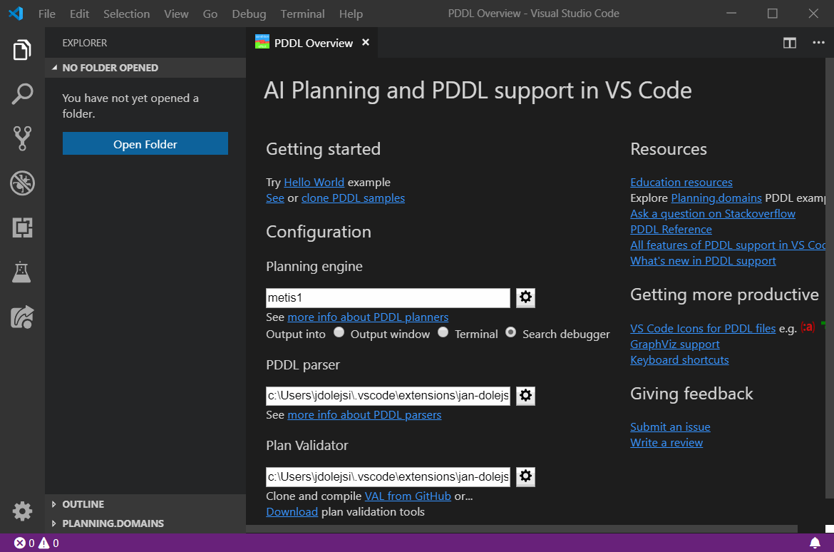Image resolution: width=834 pixels, height=552 pixels.
Task: Expand the Outline section
Action: [x=145, y=504]
